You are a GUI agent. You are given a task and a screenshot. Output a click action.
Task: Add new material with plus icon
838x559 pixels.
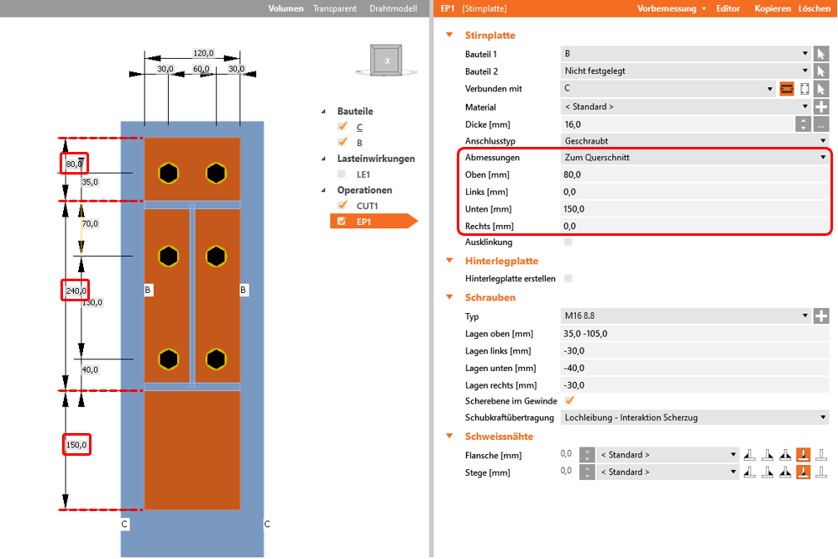(x=821, y=107)
